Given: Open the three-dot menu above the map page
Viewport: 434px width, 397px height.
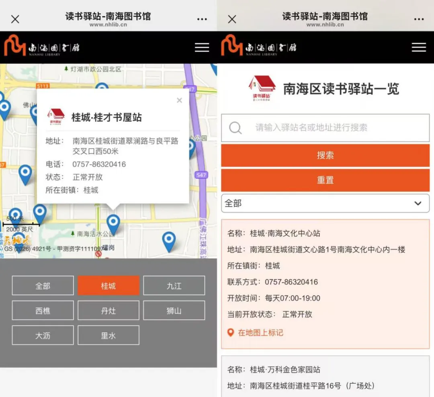Looking at the screenshot, I should 202,19.
